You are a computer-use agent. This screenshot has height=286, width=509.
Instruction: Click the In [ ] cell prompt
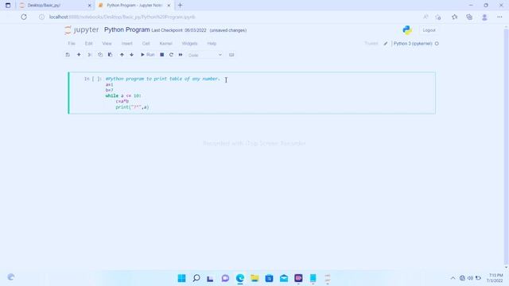(x=93, y=79)
